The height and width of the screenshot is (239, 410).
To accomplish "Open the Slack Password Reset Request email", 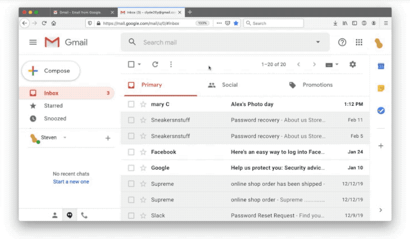I will click(245, 215).
